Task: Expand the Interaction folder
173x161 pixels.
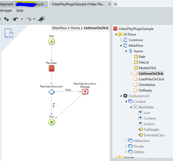Action: click(126, 141)
